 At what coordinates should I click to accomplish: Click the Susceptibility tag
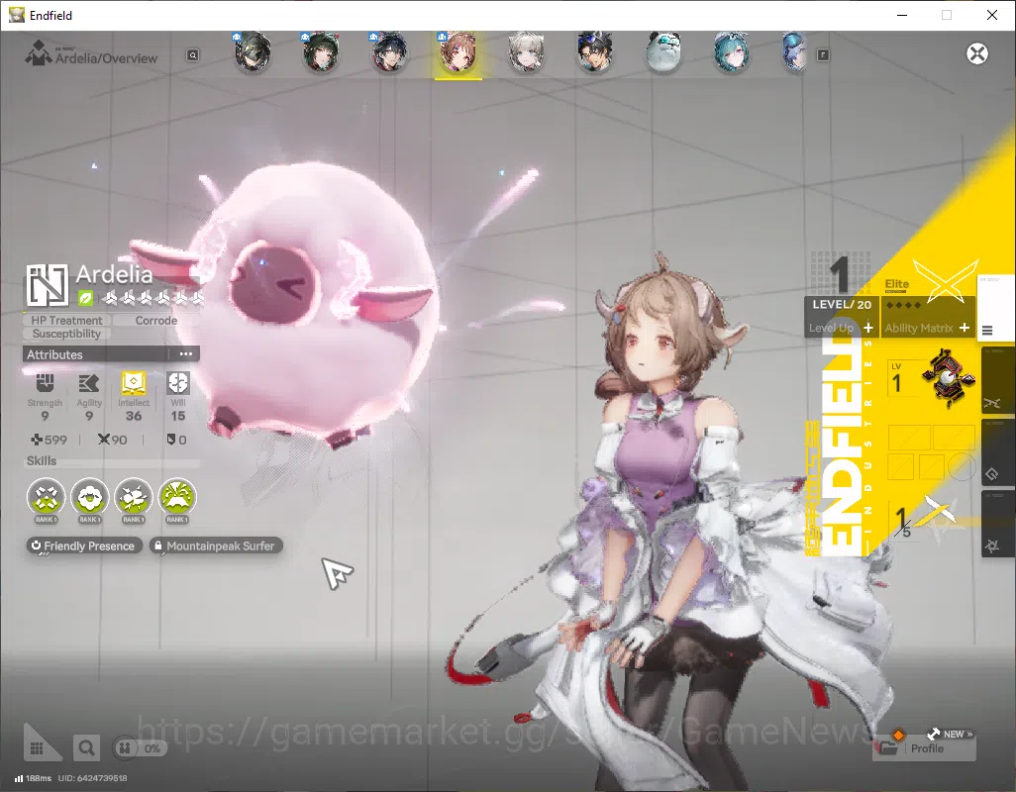coord(66,334)
